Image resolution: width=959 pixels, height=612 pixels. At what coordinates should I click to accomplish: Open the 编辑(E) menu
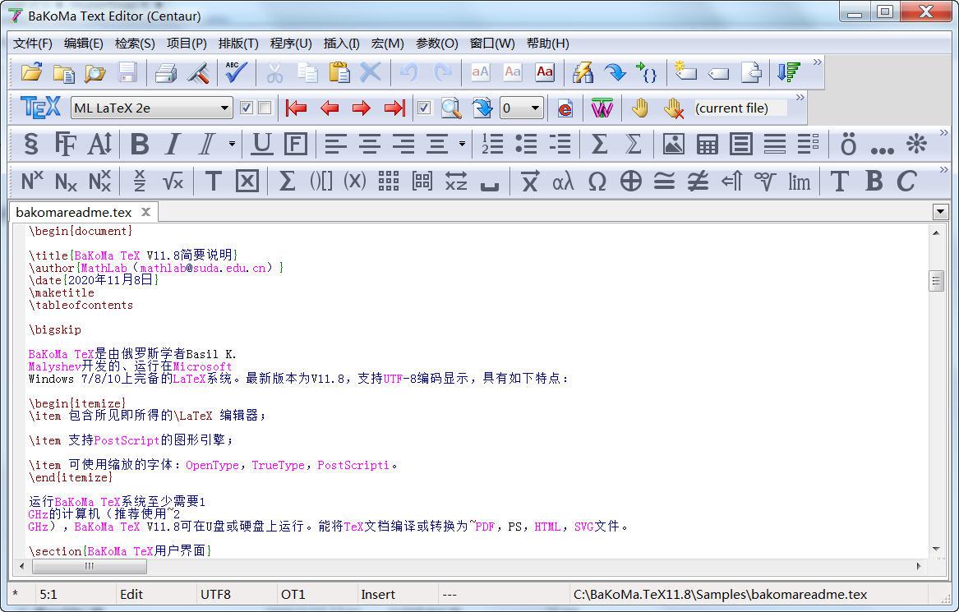click(84, 44)
